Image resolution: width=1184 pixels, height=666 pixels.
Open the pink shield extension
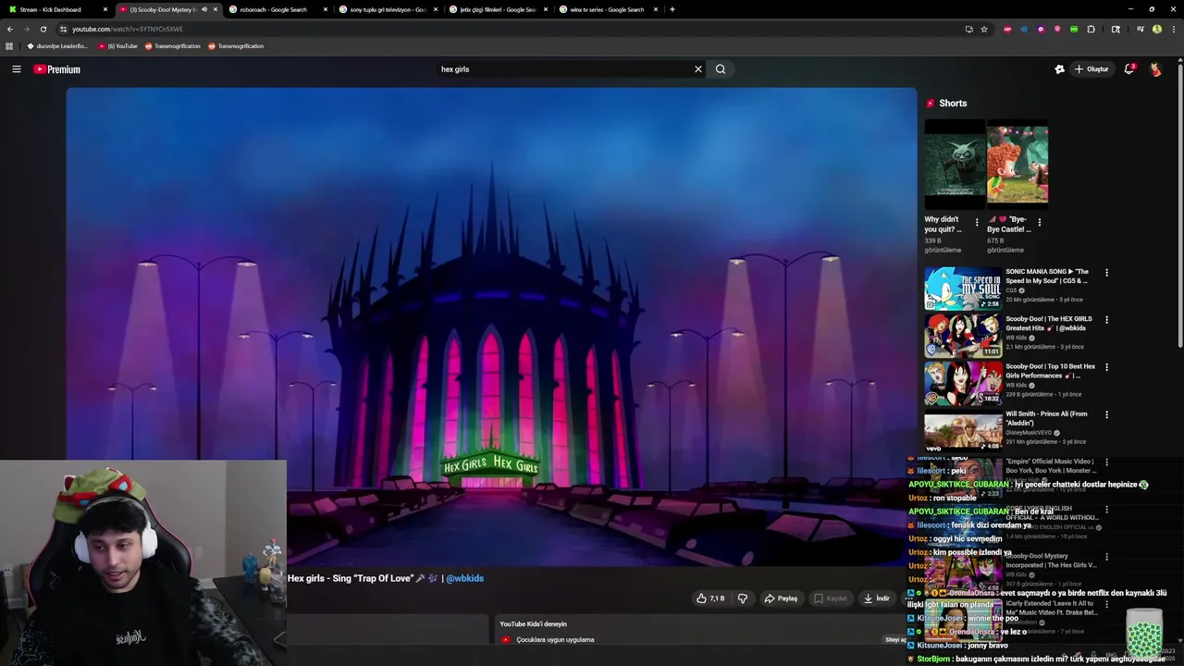point(1057,29)
